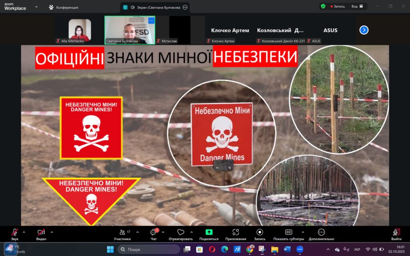Open the Приложения apps icon
Viewport: 410px width, 256px height.
235,233
